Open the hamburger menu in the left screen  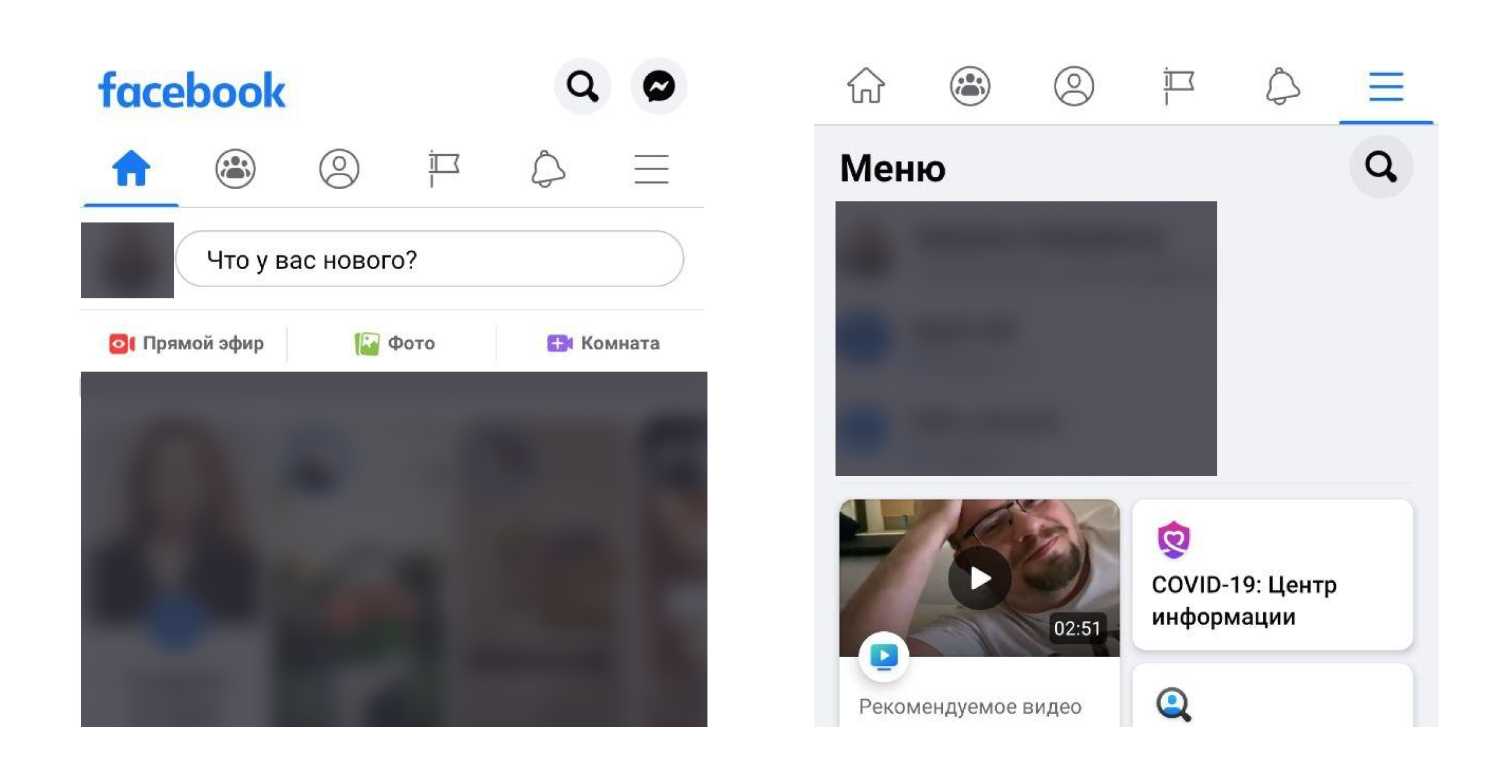pyautogui.click(x=652, y=169)
